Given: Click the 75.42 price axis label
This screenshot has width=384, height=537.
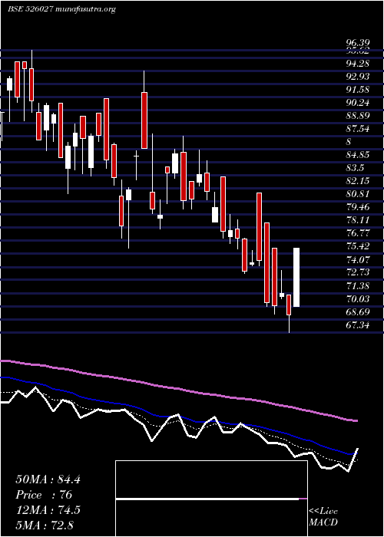Looking at the screenshot, I should coord(358,246).
